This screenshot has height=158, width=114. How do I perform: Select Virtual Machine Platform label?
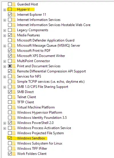pyautogui.click(x=36, y=107)
